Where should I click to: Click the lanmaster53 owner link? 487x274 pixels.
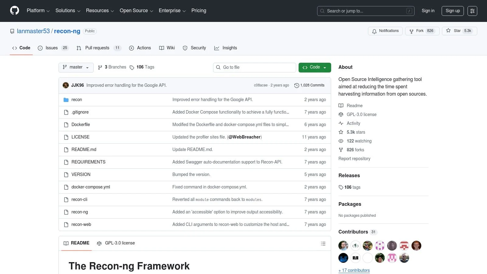pos(33,31)
